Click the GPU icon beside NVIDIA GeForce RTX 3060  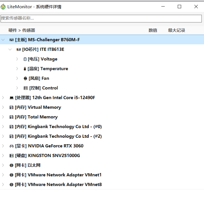point(12,146)
